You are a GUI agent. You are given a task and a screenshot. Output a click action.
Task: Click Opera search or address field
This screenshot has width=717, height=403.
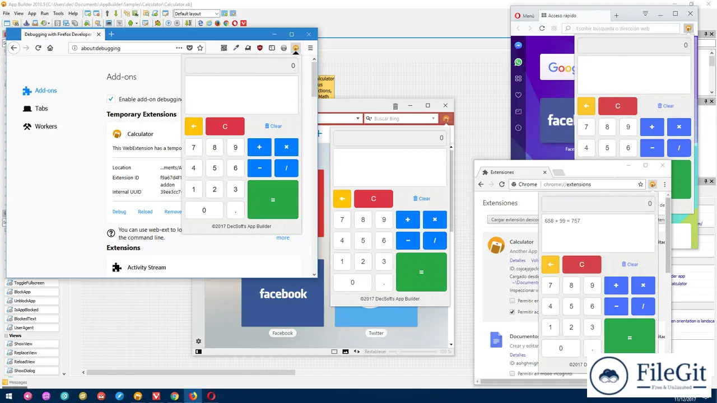[x=621, y=29]
